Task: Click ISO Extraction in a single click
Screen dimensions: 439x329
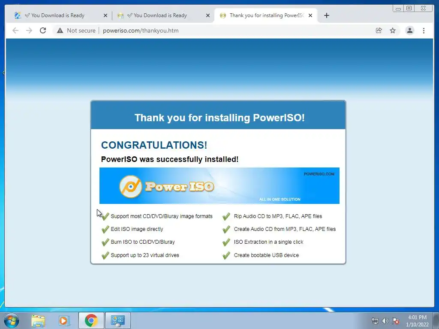Action: pyautogui.click(x=268, y=242)
